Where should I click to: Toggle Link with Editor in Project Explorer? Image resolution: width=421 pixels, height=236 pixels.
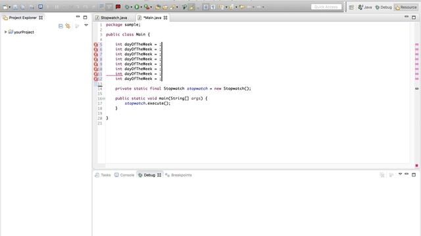[x=68, y=26]
